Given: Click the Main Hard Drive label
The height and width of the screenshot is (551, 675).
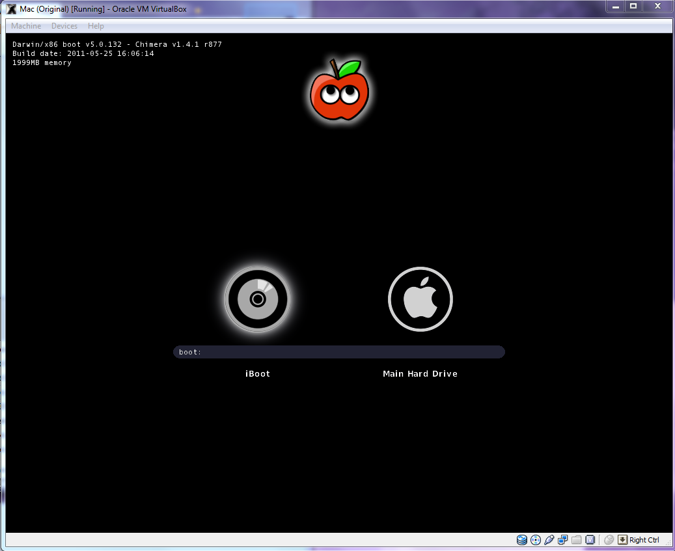Looking at the screenshot, I should point(420,374).
